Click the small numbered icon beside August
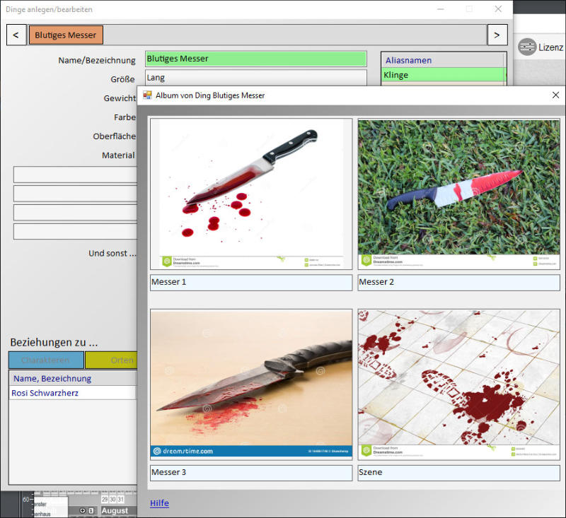Image resolution: width=566 pixels, height=518 pixels. (x=91, y=510)
